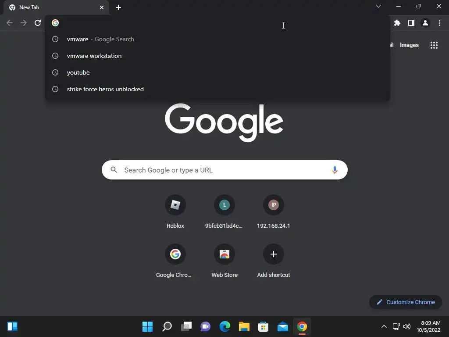
Task: Open the network tray icon
Action: [x=396, y=326]
